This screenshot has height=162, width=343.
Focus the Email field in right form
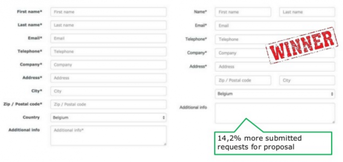point(275,25)
